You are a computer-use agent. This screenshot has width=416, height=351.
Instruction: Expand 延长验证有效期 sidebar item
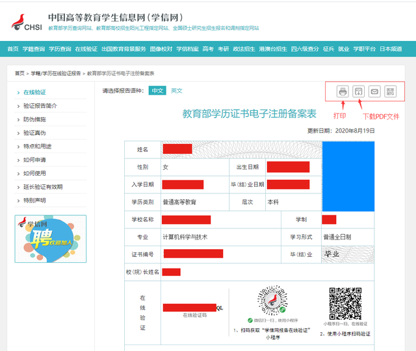(42, 187)
